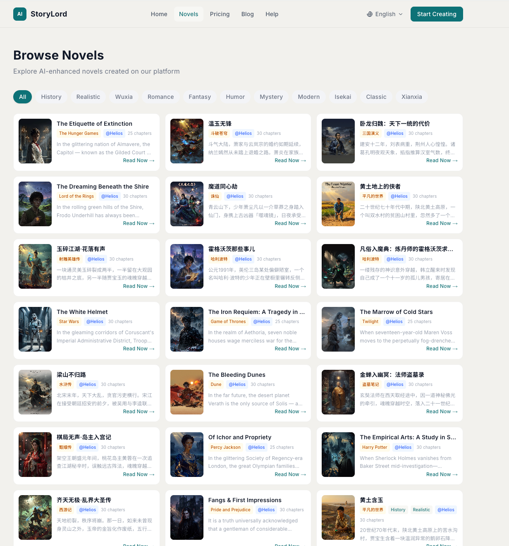Open The Etiquette of Extinction cover thumbnail

coord(35,141)
